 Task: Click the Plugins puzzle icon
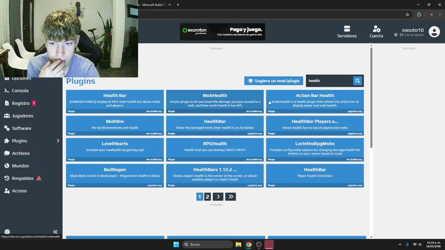[7, 141]
